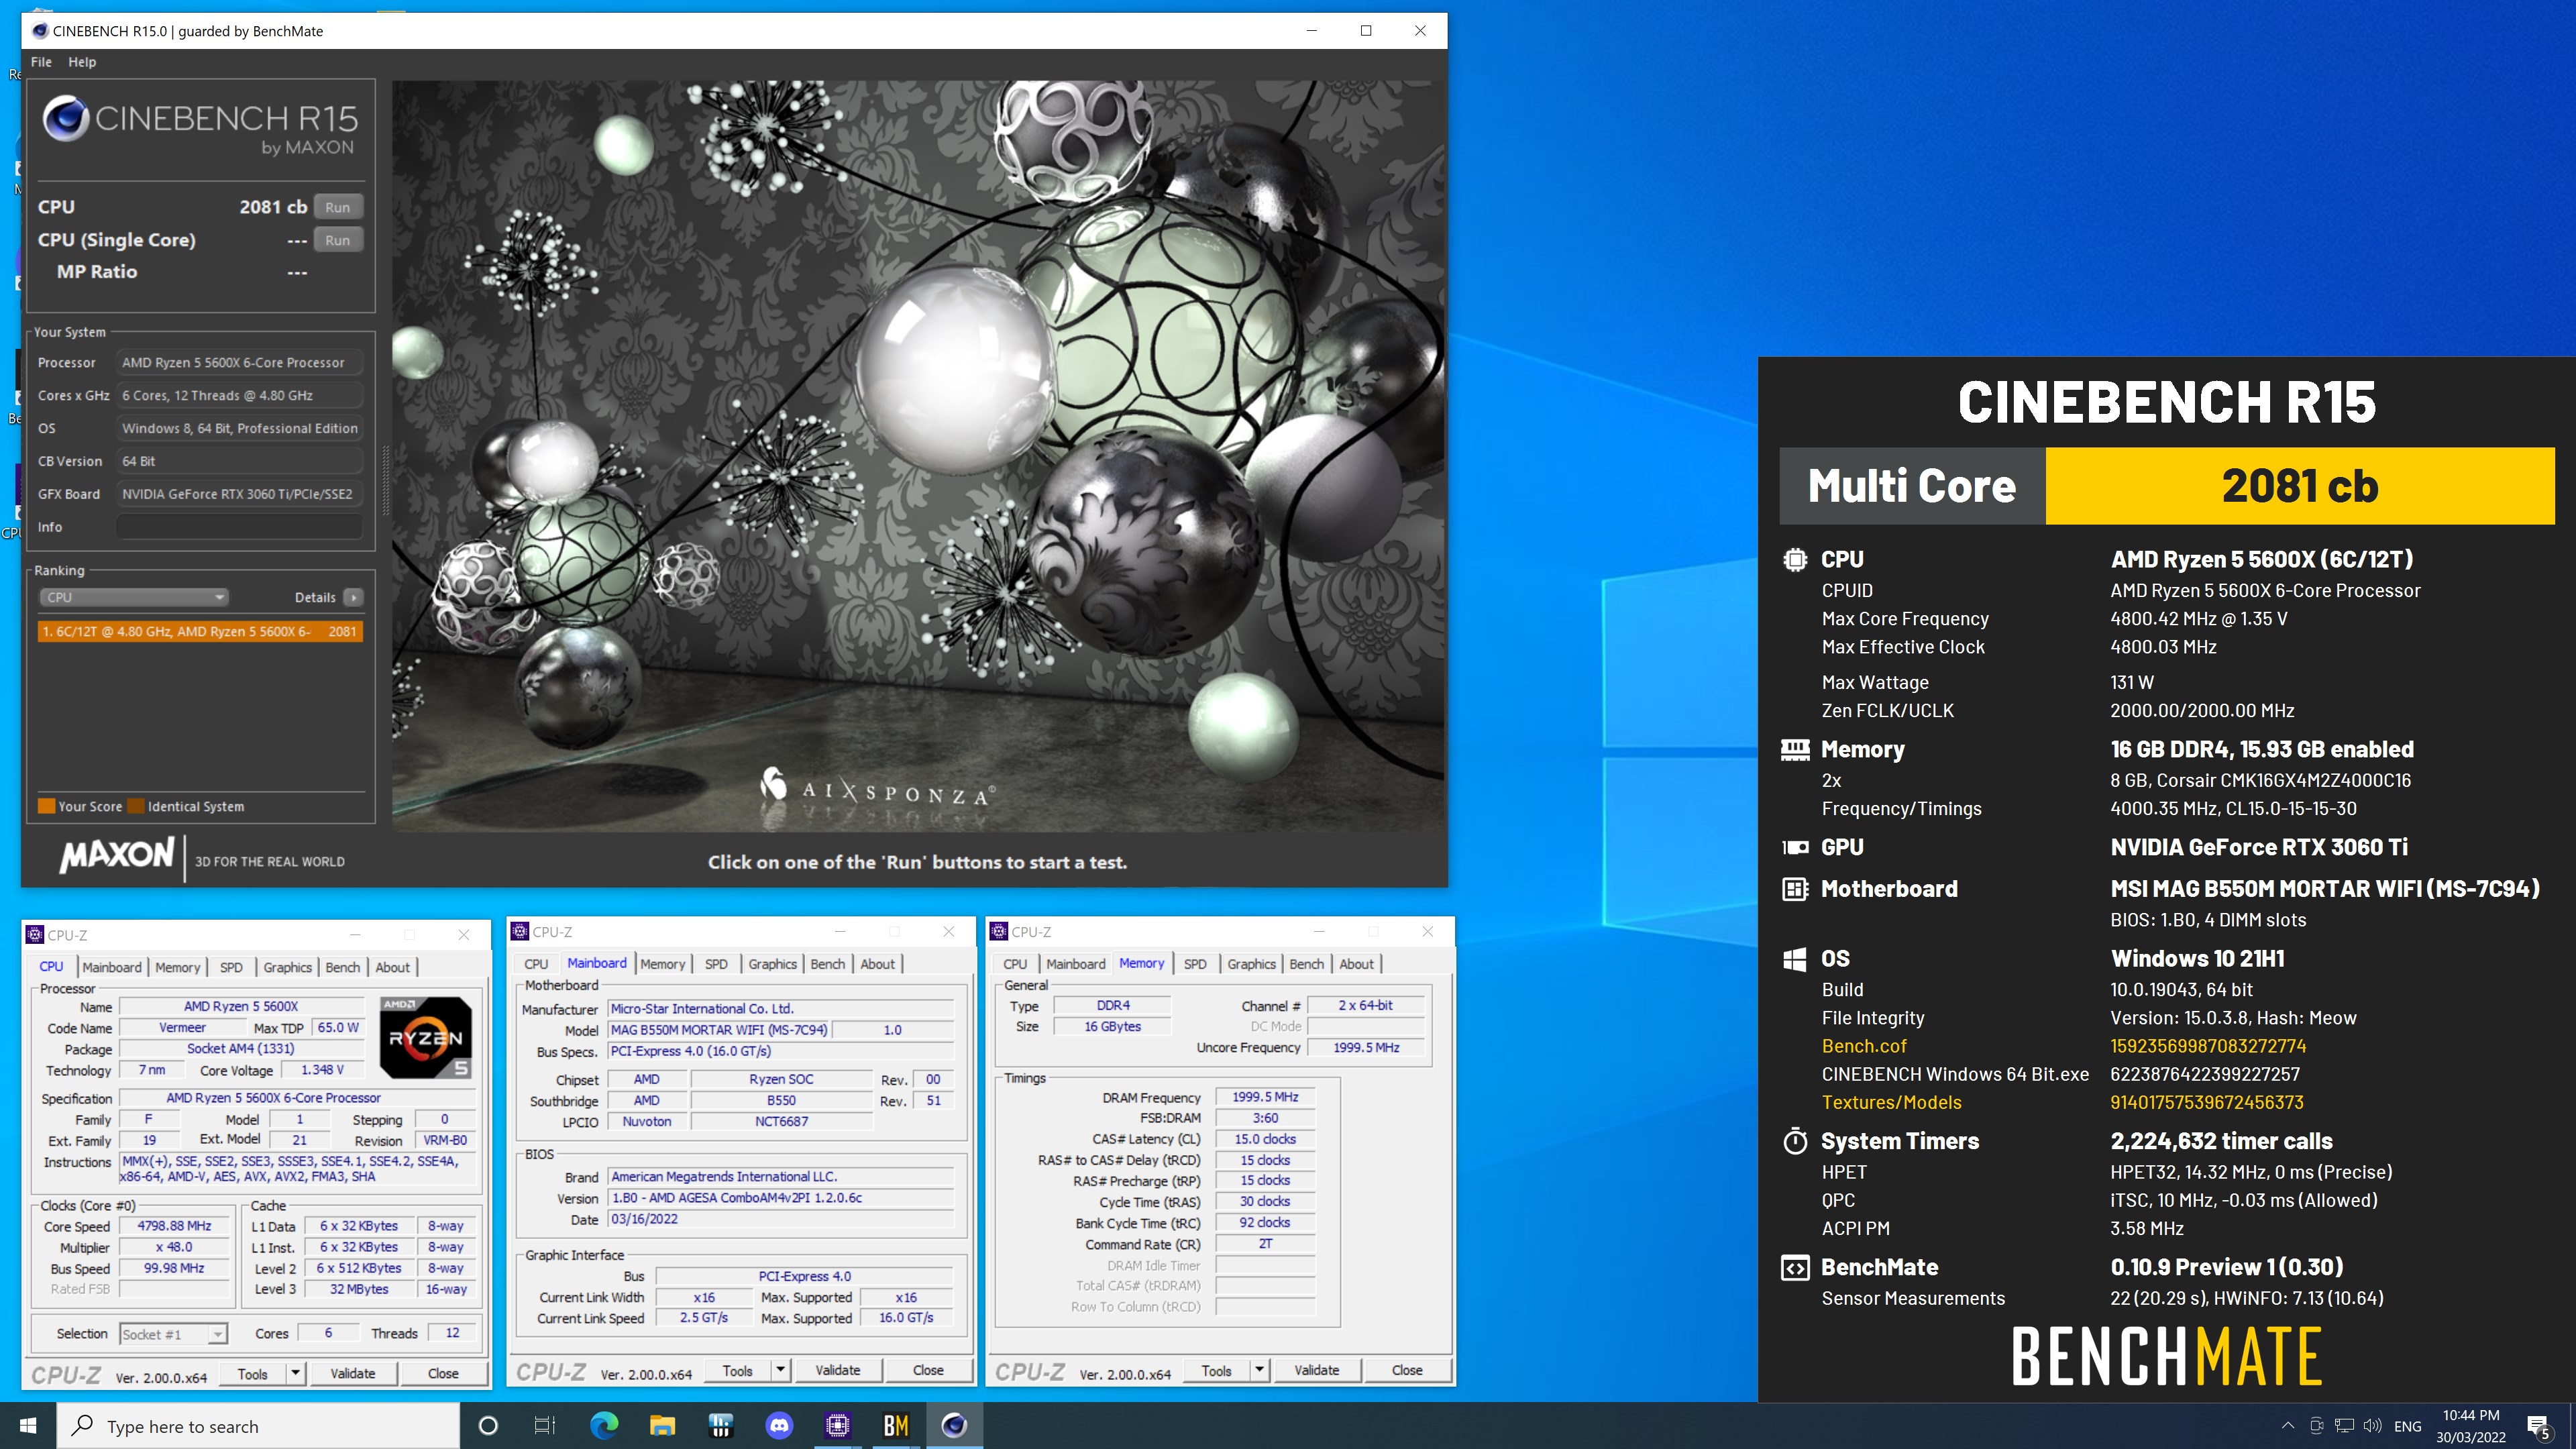The height and width of the screenshot is (1449, 2576).
Task: Click the Info input field in Cinebench
Action: click(x=239, y=527)
